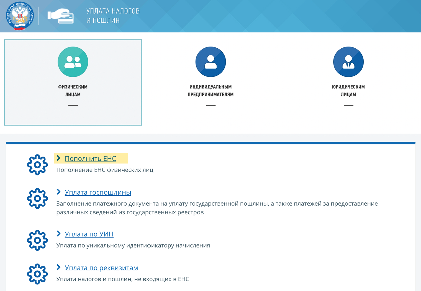Click the gear icon beside Уплата госпошлины

(37, 198)
